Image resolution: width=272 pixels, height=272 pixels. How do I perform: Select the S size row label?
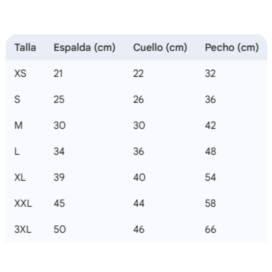point(17,99)
